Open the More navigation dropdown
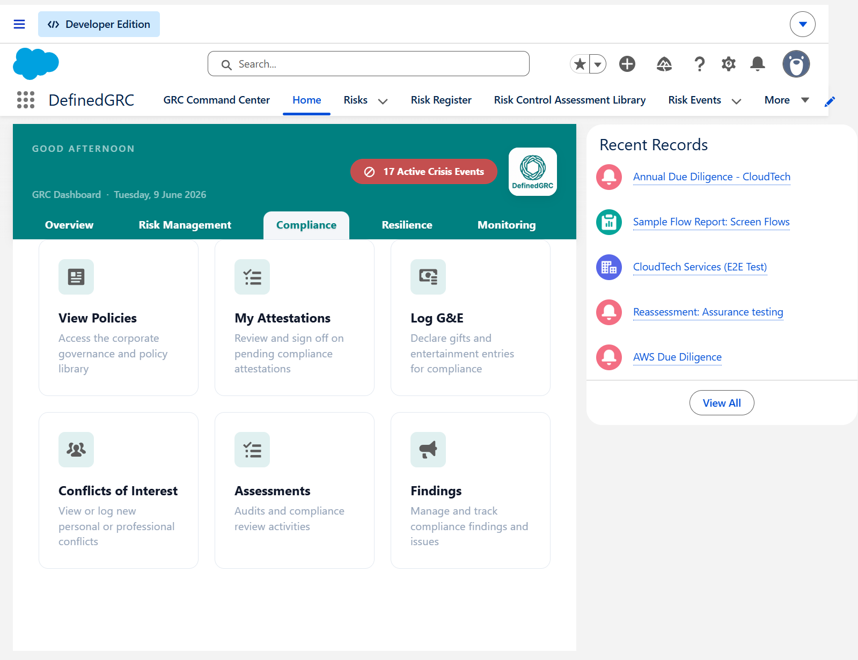858x660 pixels. tap(787, 100)
